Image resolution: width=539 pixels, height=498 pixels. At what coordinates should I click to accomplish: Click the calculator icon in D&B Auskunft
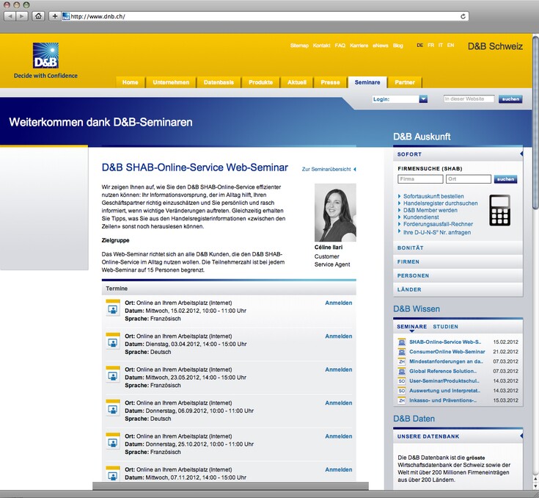499,210
